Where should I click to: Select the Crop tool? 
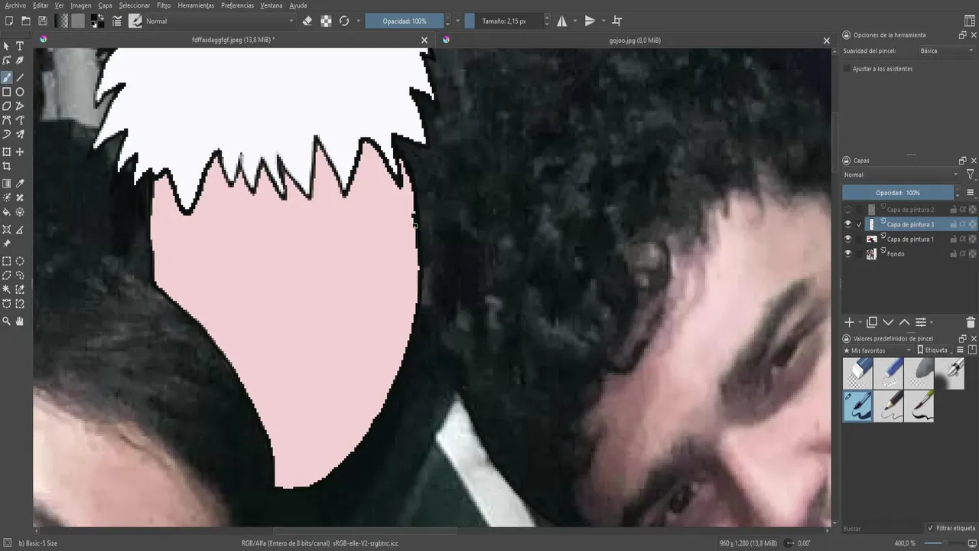[x=7, y=166]
